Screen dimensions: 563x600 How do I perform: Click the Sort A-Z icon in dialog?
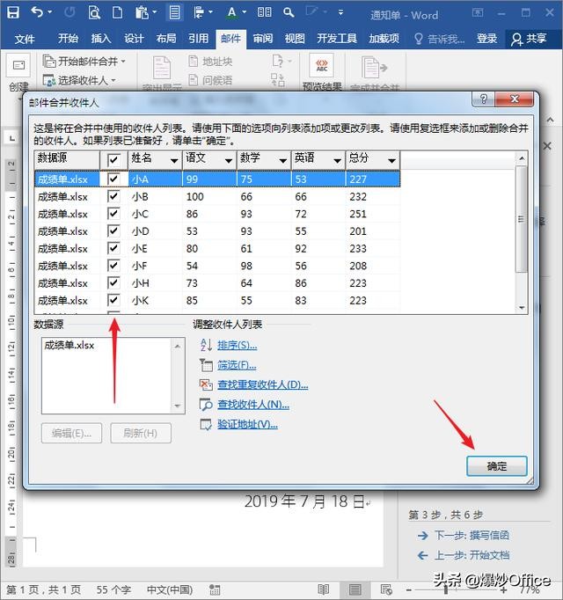(207, 345)
